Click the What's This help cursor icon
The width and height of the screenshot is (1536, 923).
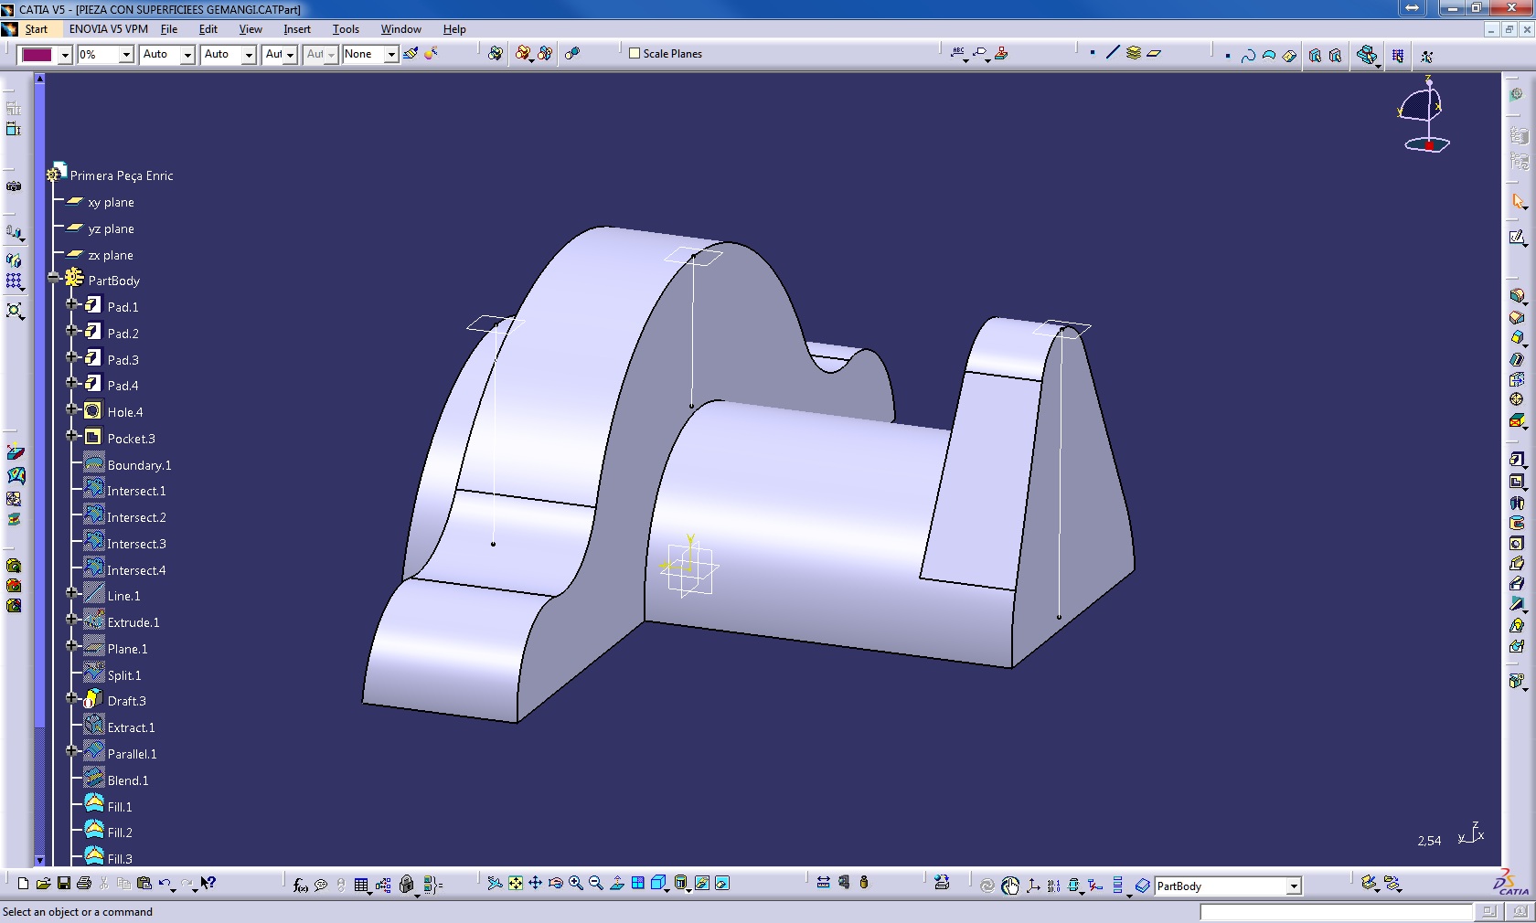208,883
